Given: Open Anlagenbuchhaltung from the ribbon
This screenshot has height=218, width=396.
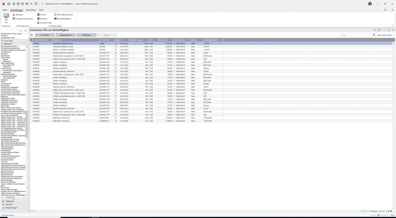Looking at the screenshot, I should [22, 18].
